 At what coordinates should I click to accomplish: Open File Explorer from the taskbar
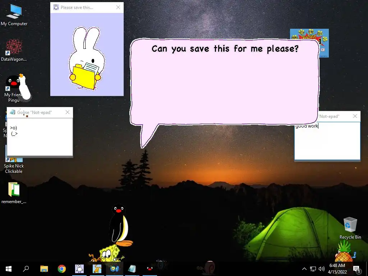44,269
